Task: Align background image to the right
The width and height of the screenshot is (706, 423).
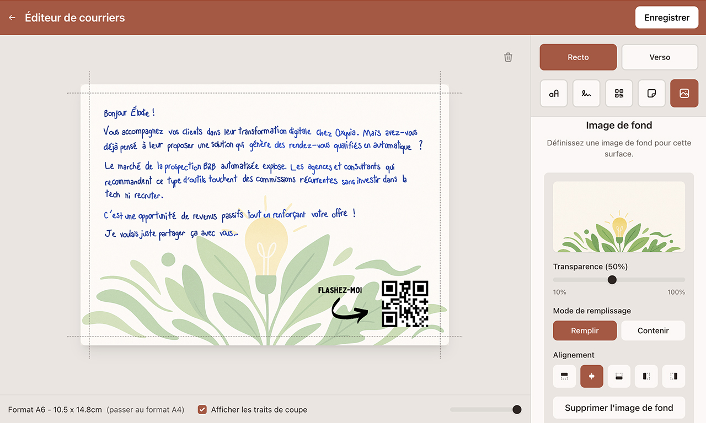Action: point(673,376)
